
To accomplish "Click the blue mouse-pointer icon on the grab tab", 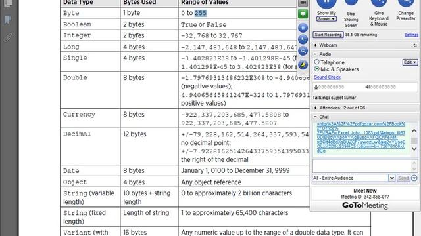I will pos(303,39).
